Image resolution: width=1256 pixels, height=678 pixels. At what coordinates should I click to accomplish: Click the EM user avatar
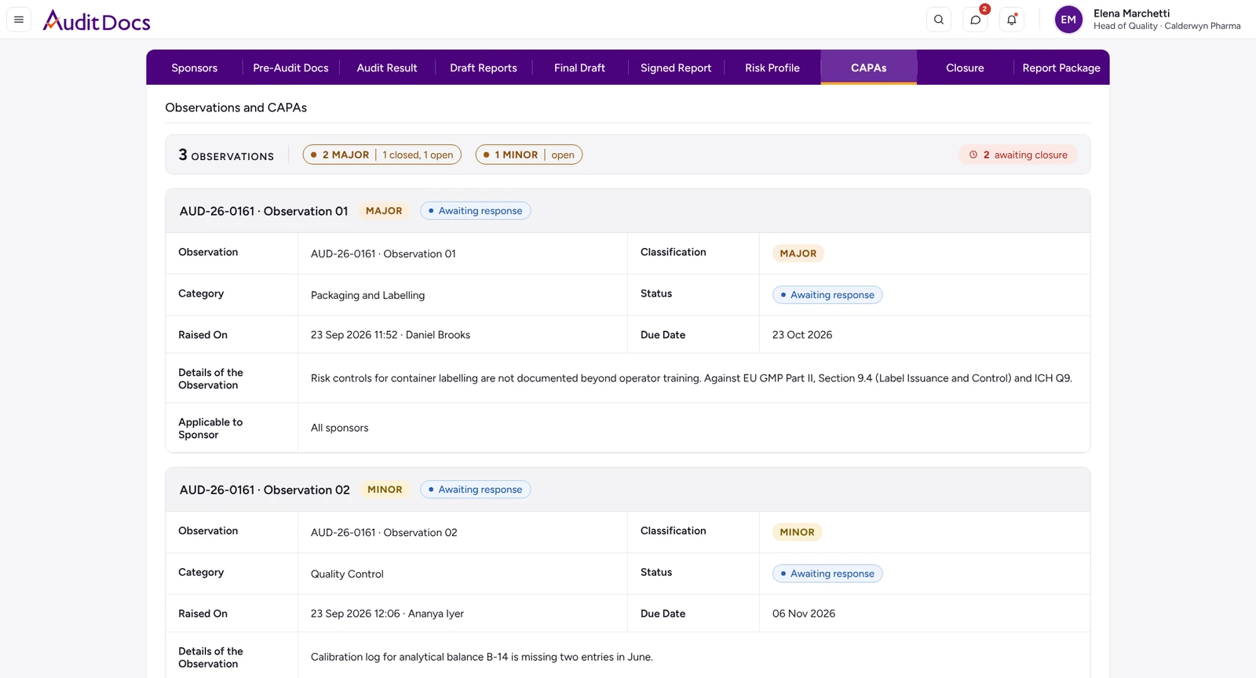1068,20
